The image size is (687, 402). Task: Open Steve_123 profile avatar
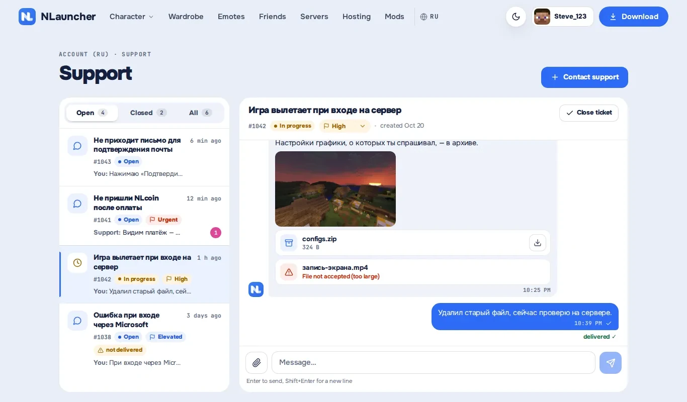click(542, 17)
